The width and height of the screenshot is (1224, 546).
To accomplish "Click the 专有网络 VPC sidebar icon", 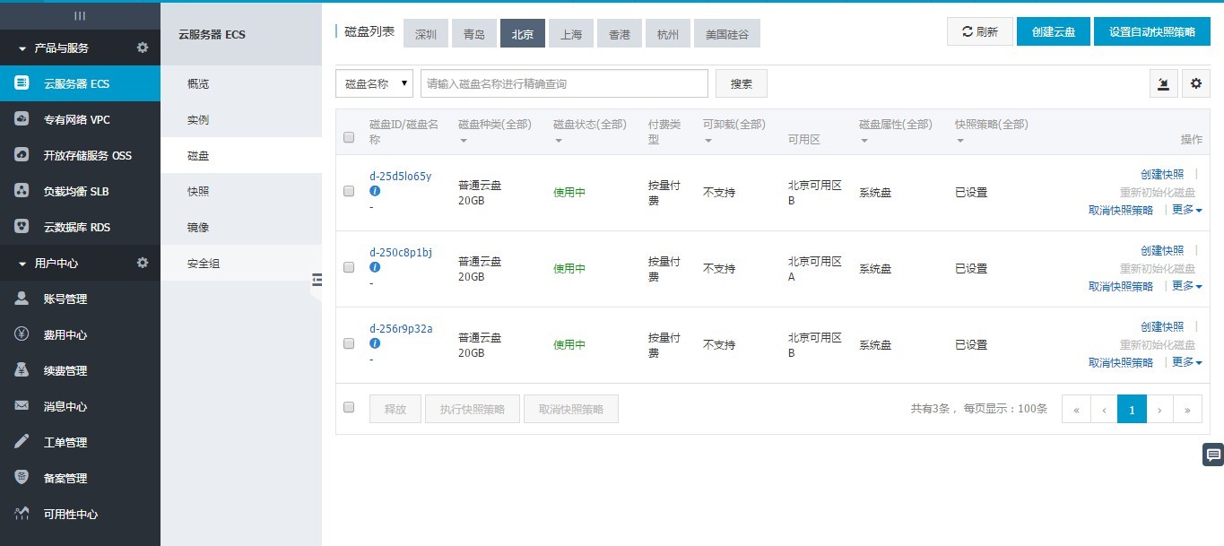I will coord(22,119).
